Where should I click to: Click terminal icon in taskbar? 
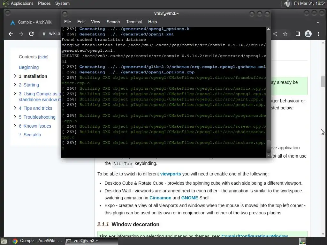68,241
